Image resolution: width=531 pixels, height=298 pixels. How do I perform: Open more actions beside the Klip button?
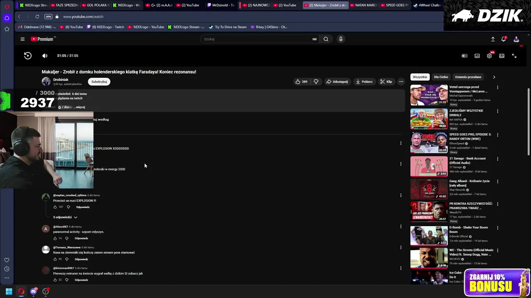(x=401, y=82)
